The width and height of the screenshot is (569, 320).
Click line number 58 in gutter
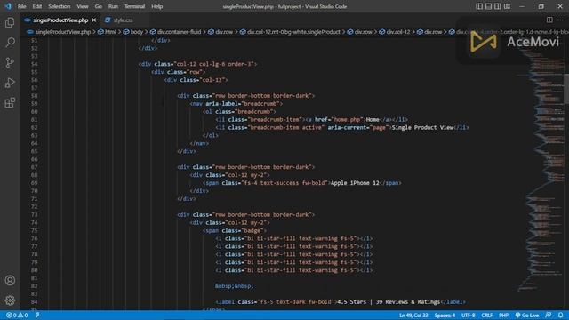(x=34, y=96)
